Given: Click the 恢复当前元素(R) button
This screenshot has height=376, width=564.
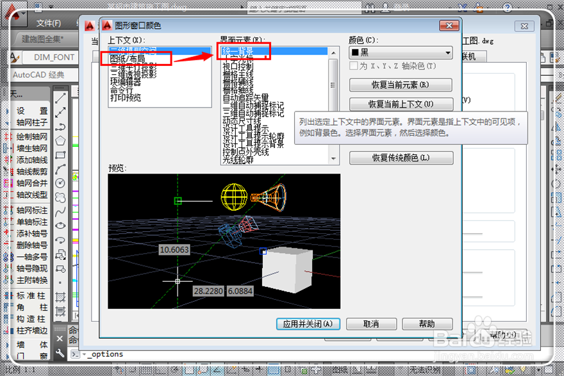Looking at the screenshot, I should (x=401, y=85).
